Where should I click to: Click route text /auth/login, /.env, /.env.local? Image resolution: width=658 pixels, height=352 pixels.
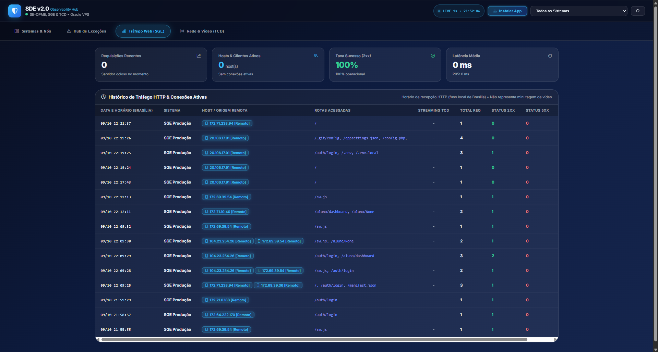click(346, 153)
